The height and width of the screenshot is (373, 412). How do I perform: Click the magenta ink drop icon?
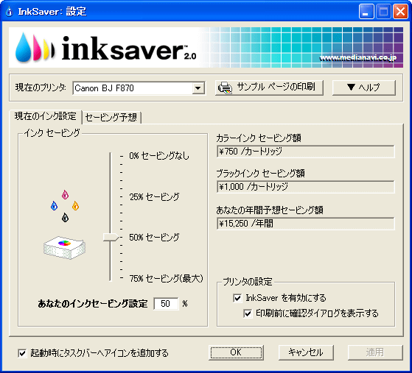tap(65, 195)
